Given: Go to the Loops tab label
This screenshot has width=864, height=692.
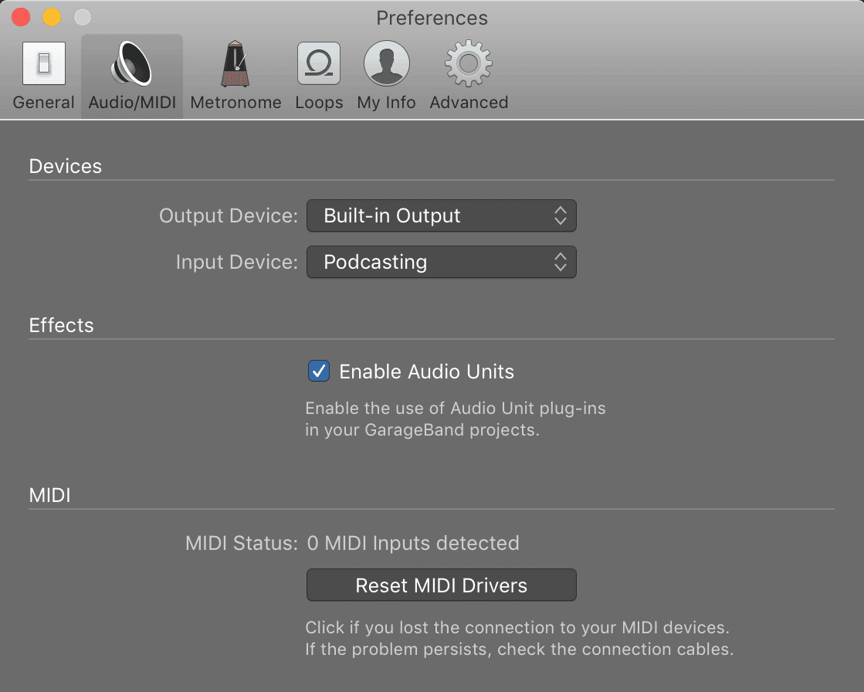Looking at the screenshot, I should pos(319,103).
